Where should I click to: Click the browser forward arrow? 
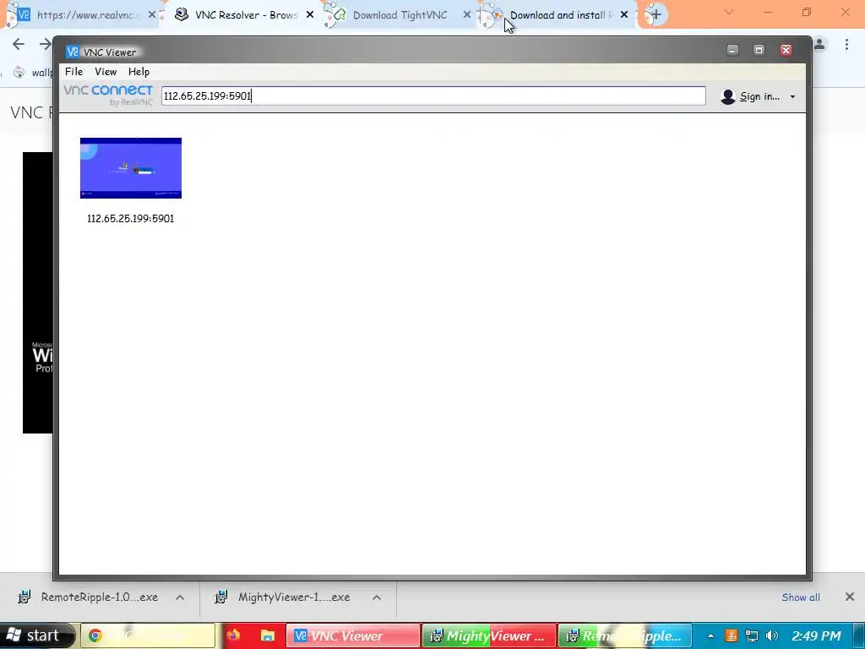[46, 44]
